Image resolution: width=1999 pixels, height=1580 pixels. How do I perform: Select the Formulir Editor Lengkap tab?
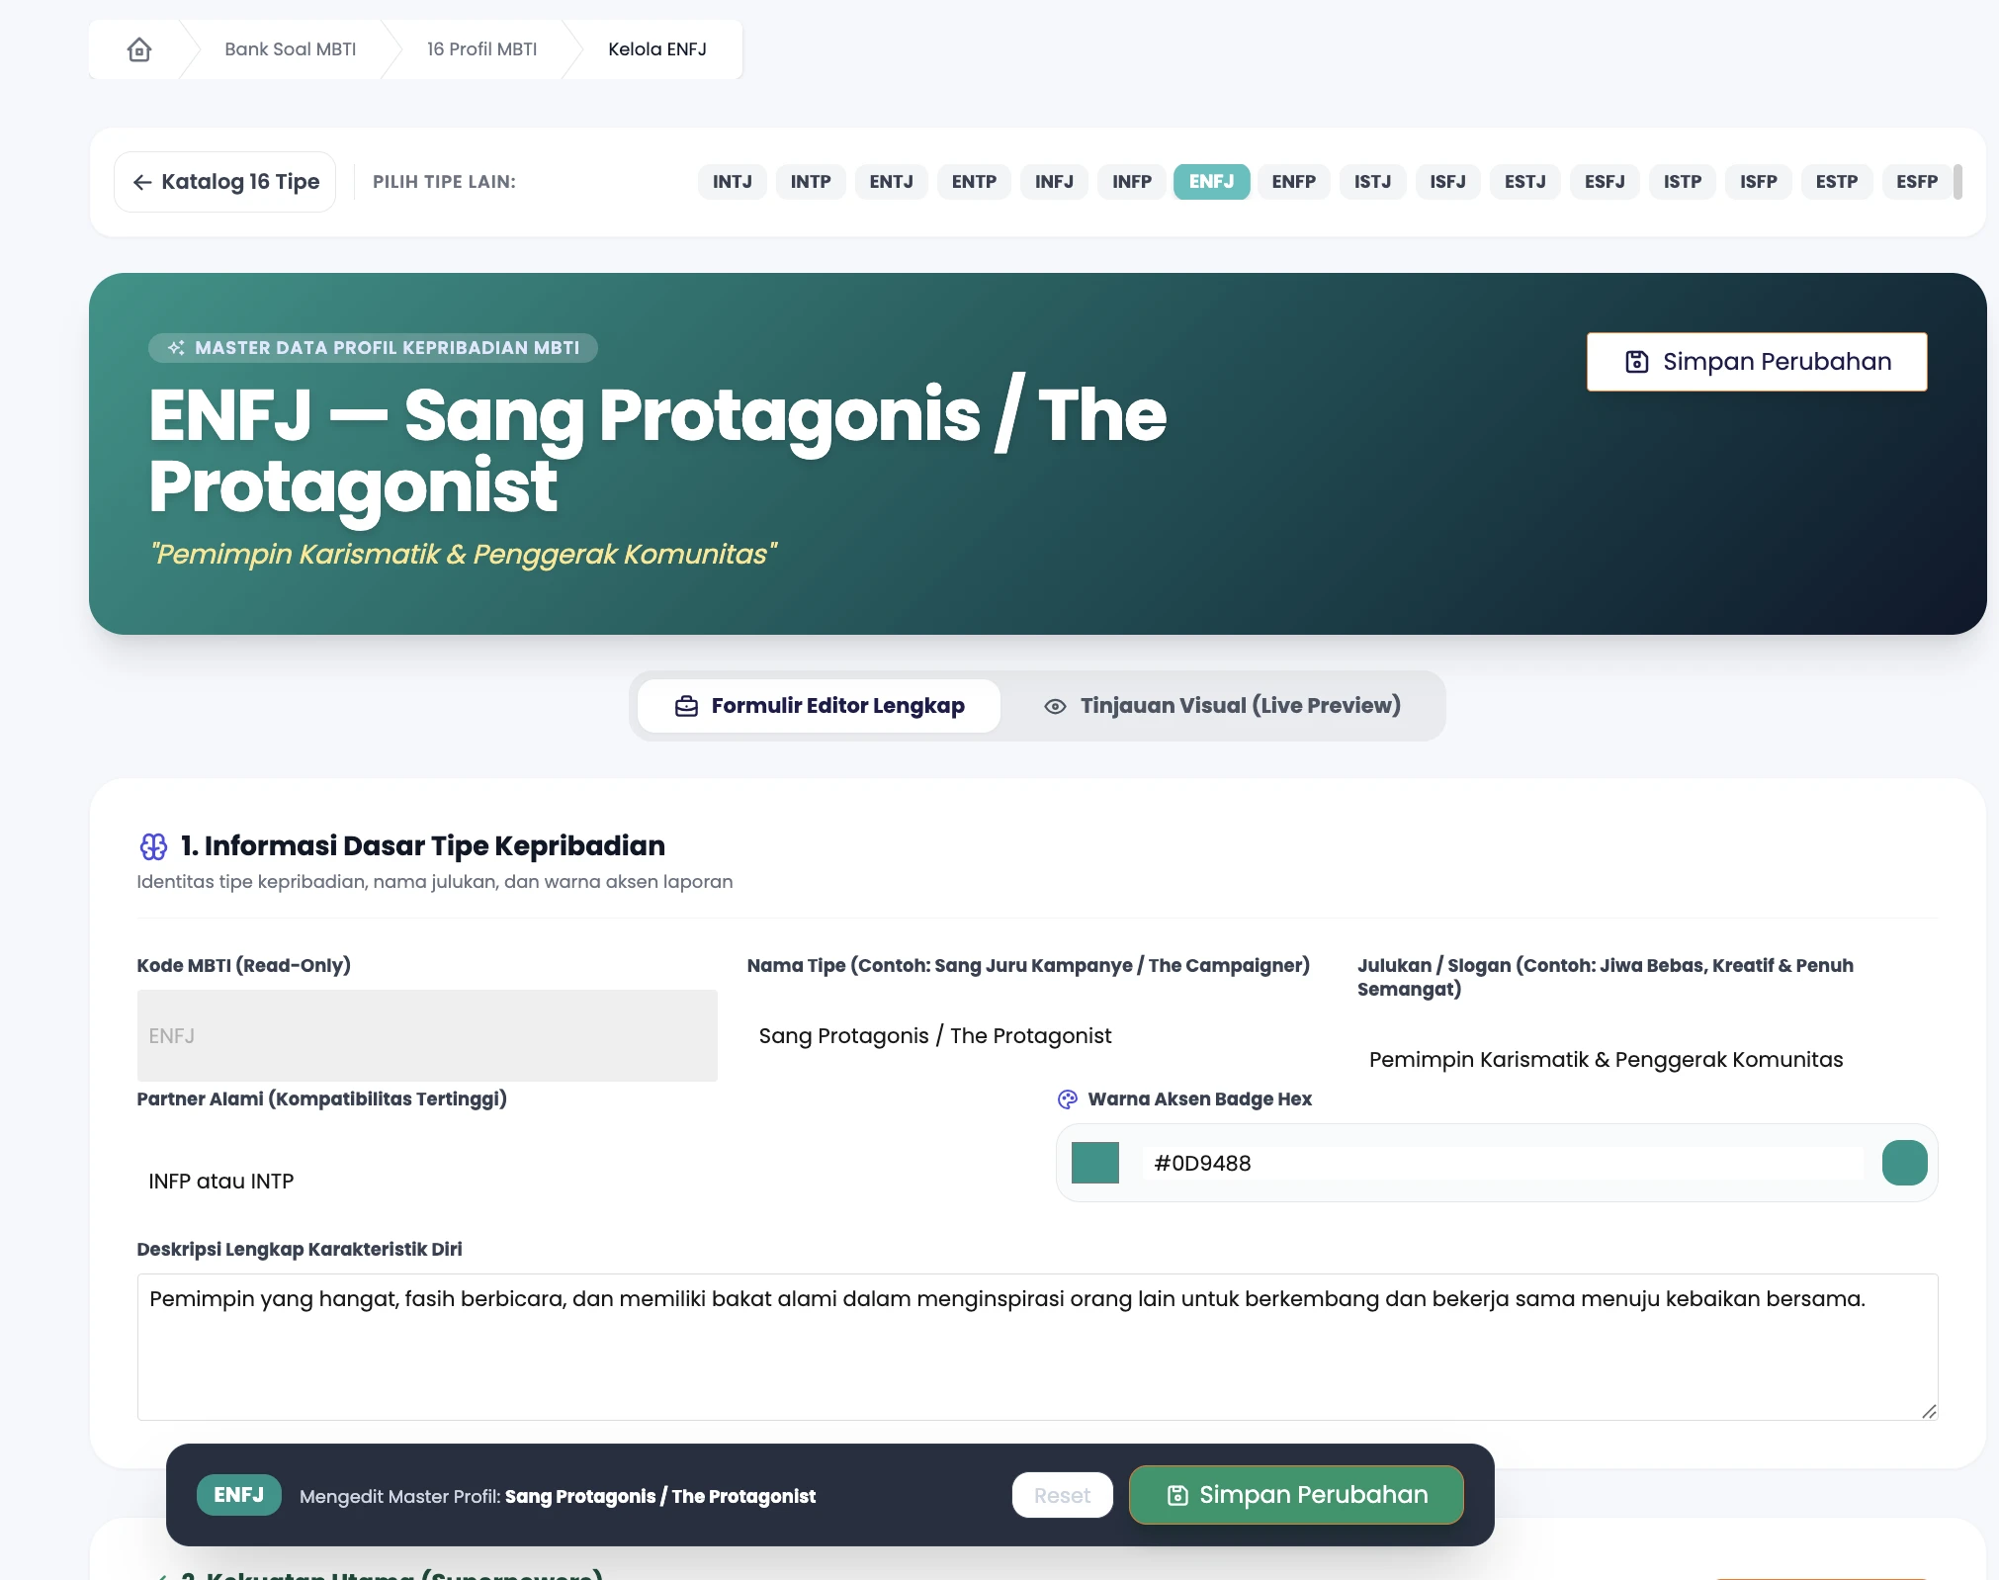point(819,706)
